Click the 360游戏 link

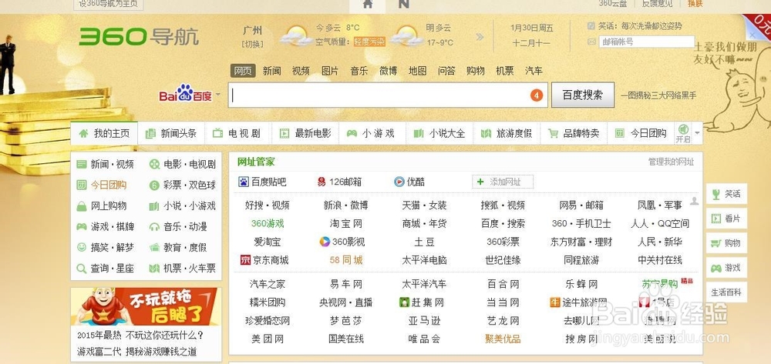(268, 224)
